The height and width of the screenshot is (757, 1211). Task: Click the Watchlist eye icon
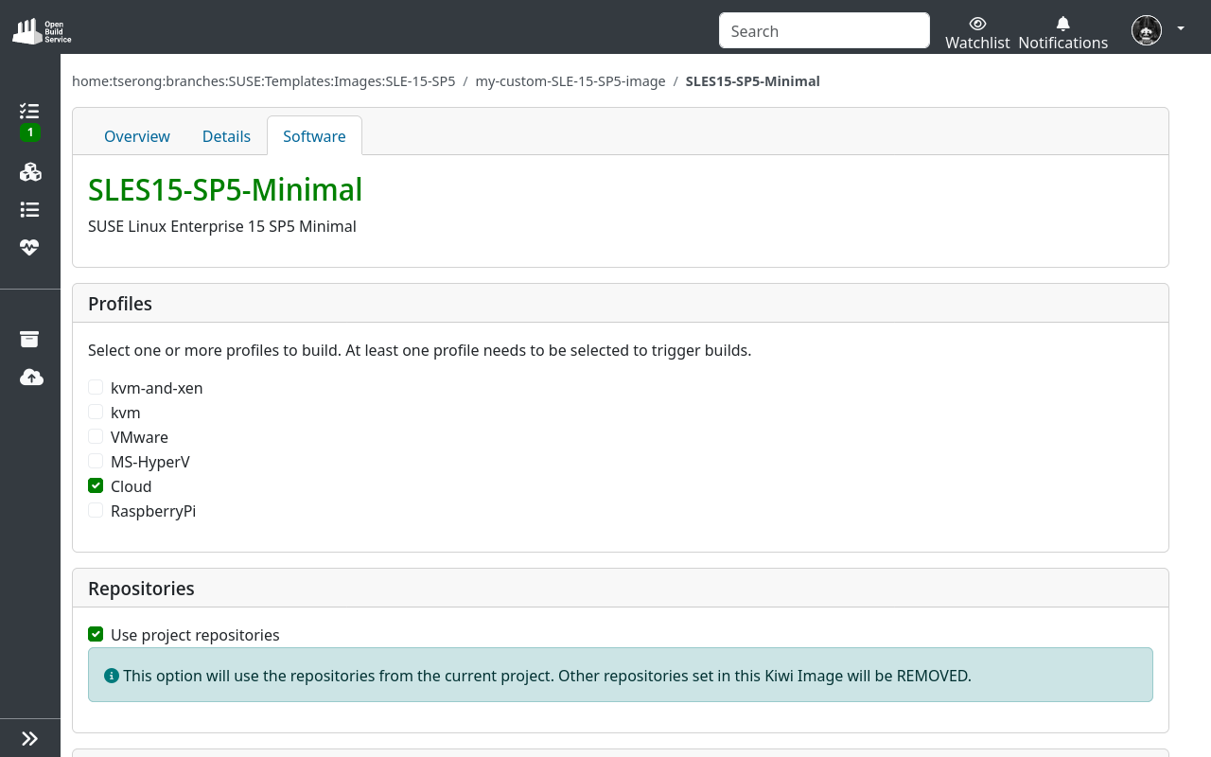point(977,23)
